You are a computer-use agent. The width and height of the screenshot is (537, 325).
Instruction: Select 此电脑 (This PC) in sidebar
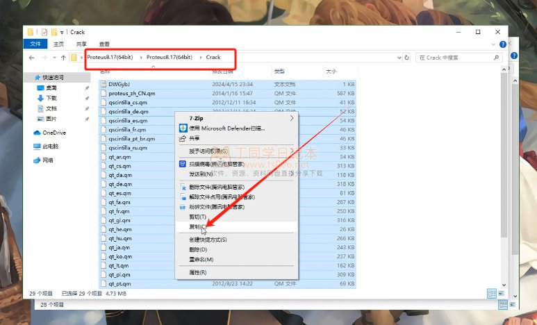pos(50,146)
